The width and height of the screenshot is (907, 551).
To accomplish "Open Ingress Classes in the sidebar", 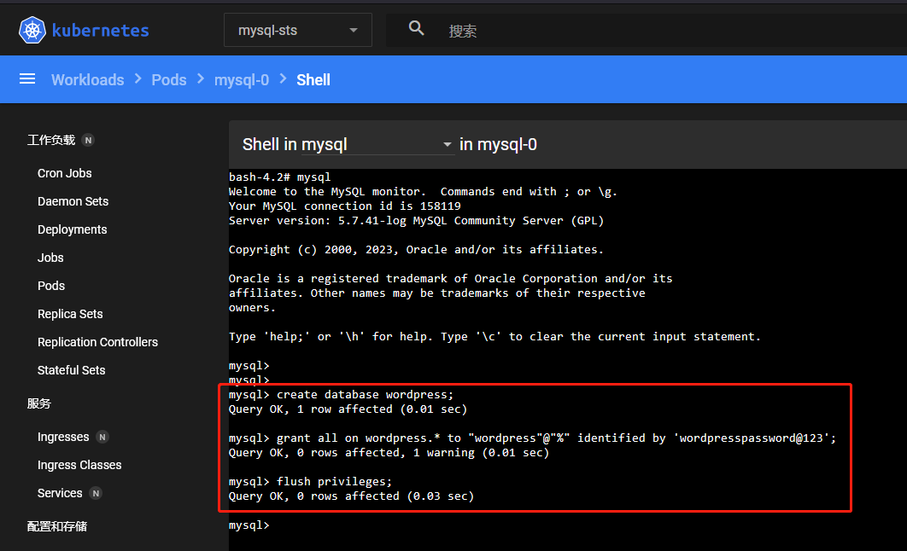I will (x=79, y=465).
